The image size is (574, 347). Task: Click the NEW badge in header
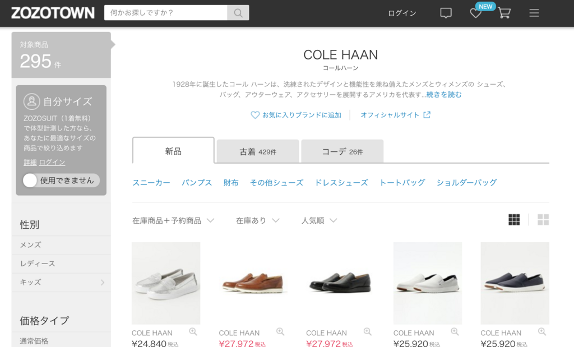[x=485, y=6]
